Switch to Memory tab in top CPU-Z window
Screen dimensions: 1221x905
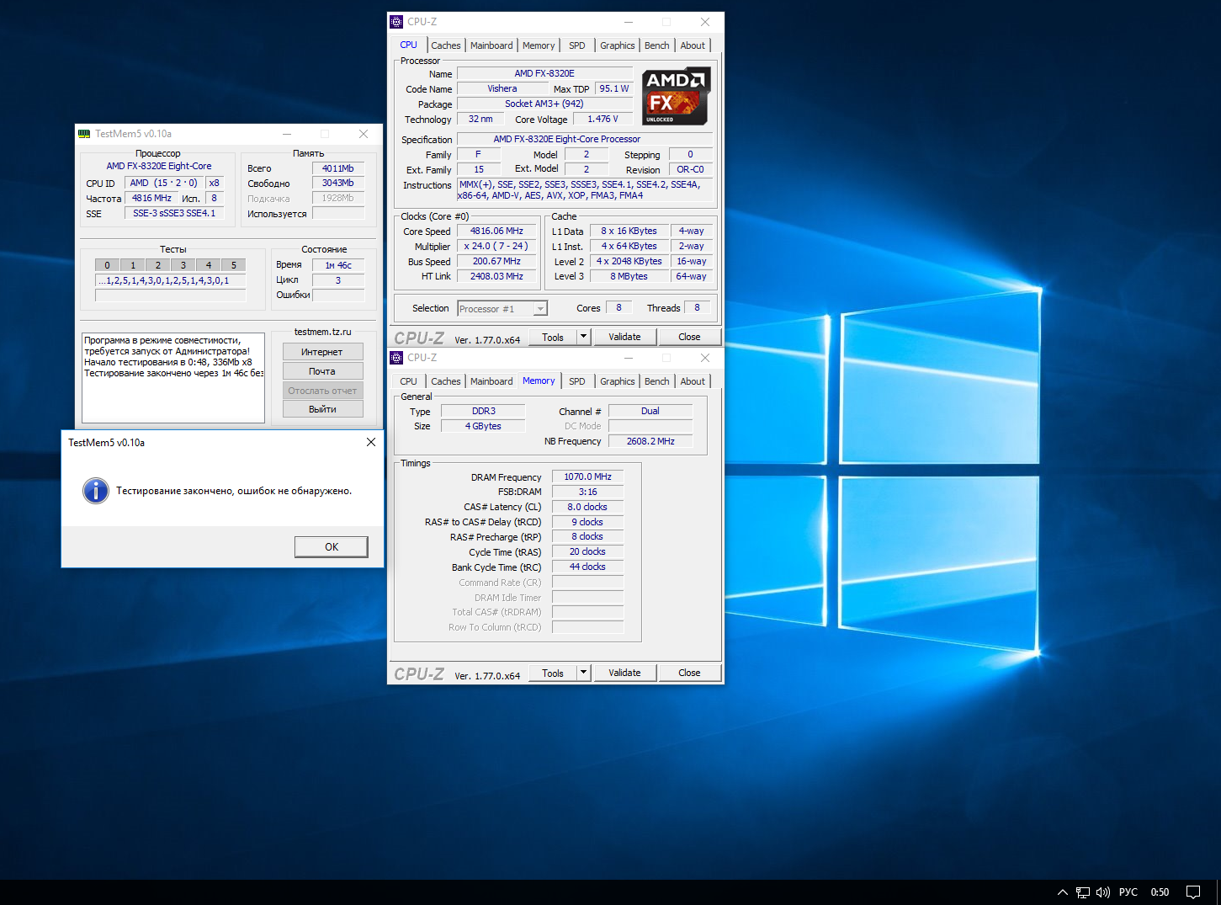coord(539,45)
